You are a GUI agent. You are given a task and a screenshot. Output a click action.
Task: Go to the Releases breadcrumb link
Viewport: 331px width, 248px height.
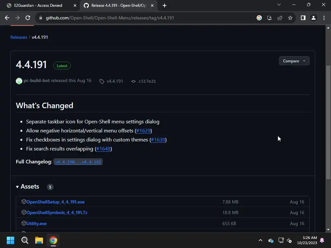point(19,37)
